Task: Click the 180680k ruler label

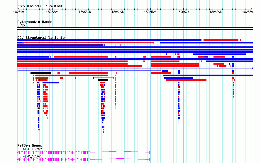Action: [248, 12]
